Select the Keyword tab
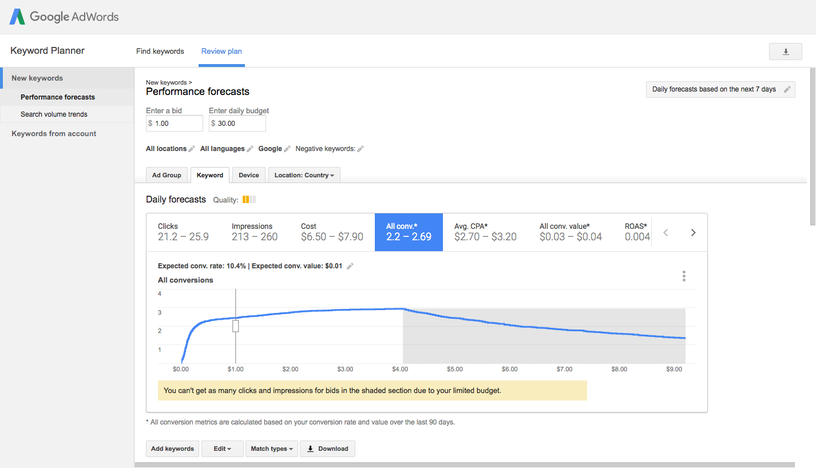 coord(210,175)
